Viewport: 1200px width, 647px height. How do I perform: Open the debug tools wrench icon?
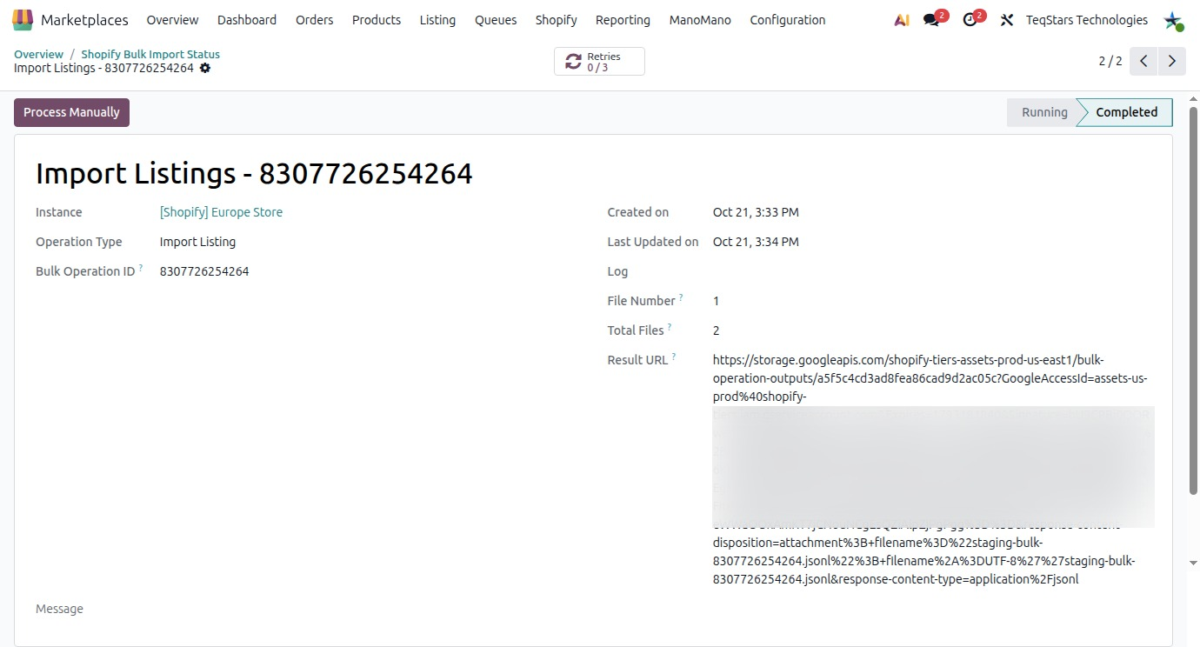coord(1007,20)
